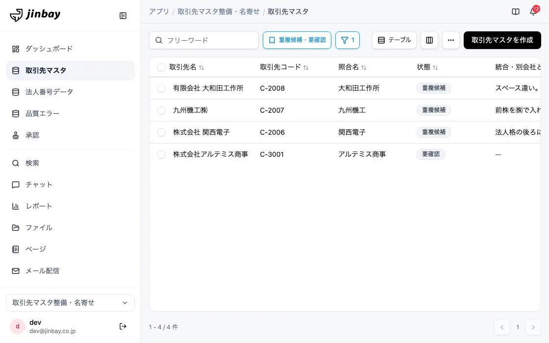Screen dimensions: 549x343
Task: Click the search magnifier icon in free-word box
Action: (159, 40)
